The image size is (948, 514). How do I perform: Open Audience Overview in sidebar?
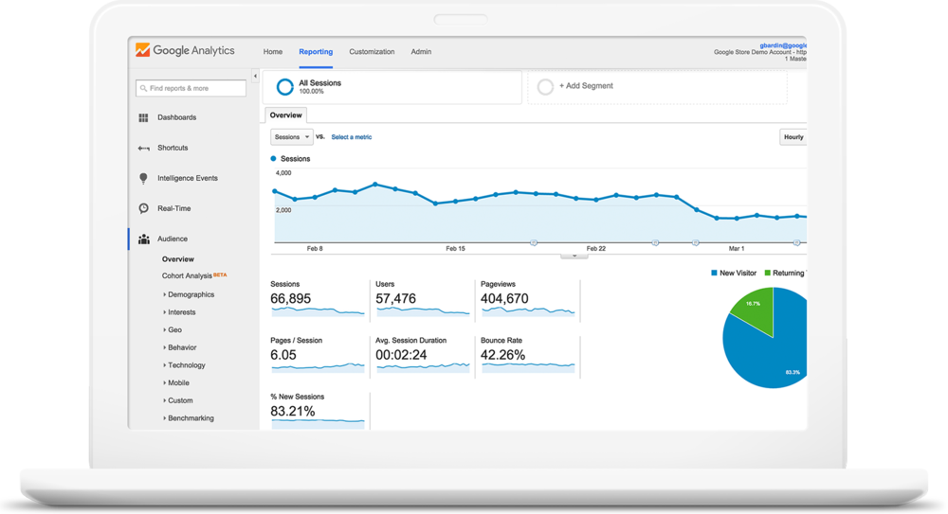point(178,259)
